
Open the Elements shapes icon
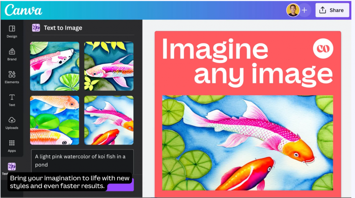click(12, 74)
